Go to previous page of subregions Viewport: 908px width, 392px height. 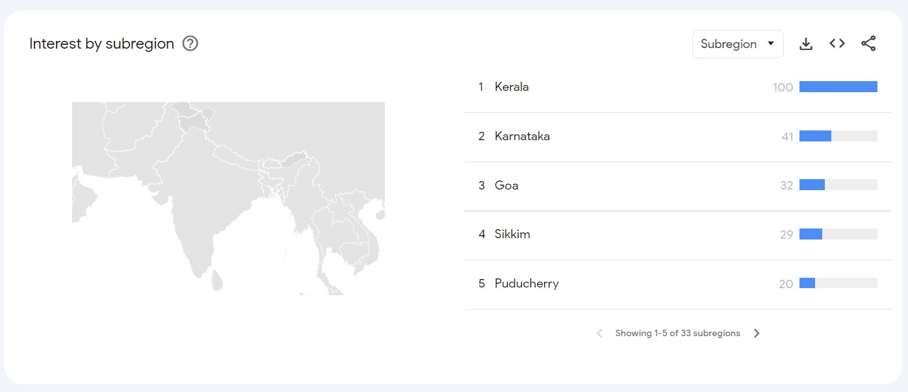pyautogui.click(x=599, y=333)
